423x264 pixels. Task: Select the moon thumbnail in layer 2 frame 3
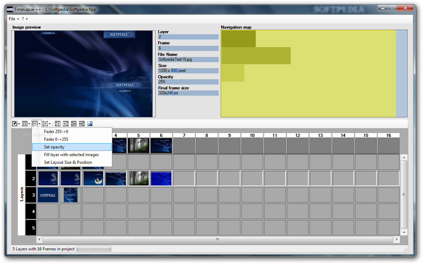tap(93, 178)
